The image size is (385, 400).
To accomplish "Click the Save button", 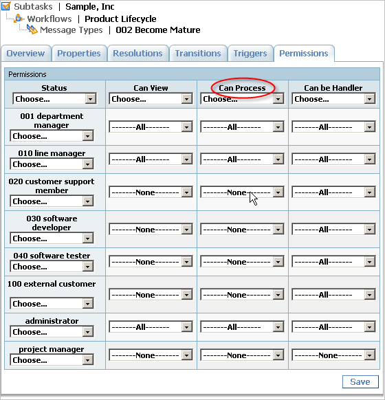I will [x=360, y=381].
